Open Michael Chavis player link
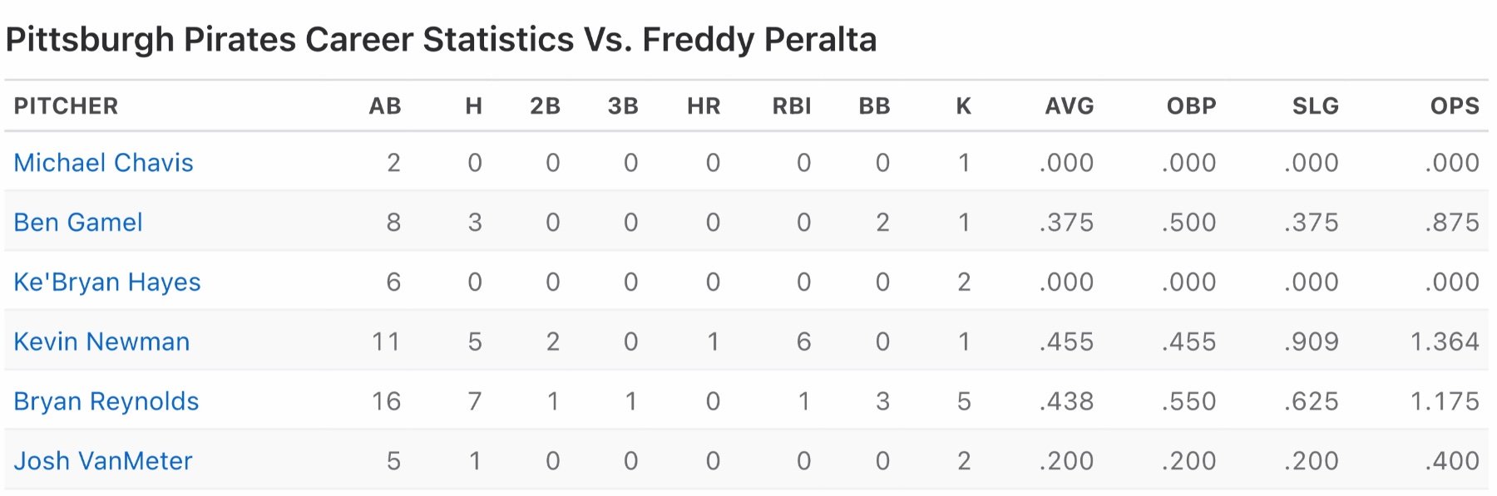1497x496 pixels. pos(103,163)
